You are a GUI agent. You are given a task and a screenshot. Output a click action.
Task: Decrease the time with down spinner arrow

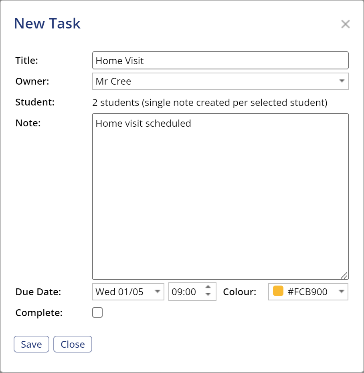208,295
